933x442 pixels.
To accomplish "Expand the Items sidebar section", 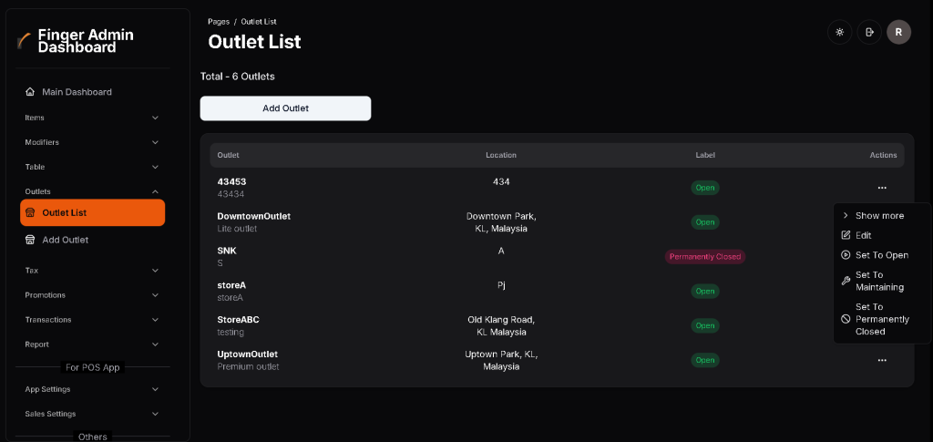I will [155, 118].
